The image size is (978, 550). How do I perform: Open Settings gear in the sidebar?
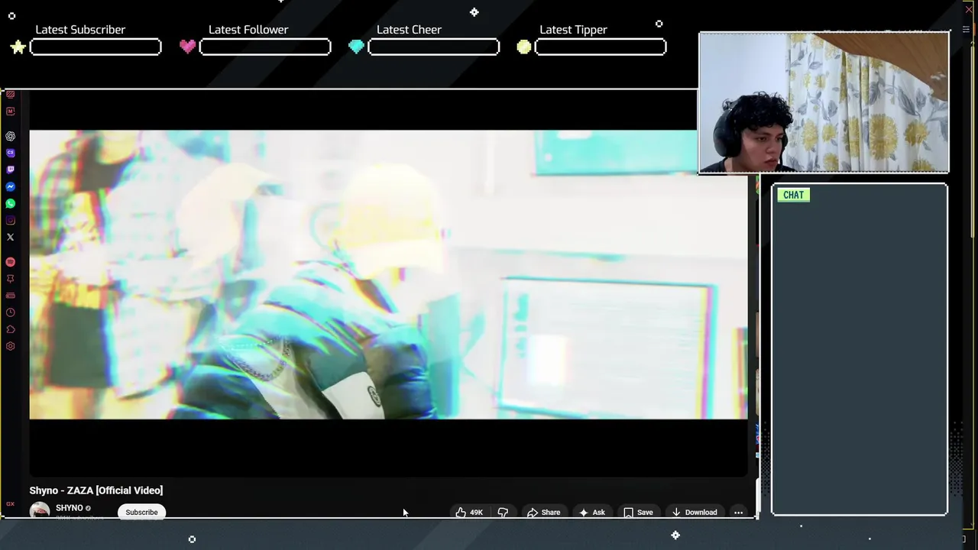pyautogui.click(x=11, y=346)
